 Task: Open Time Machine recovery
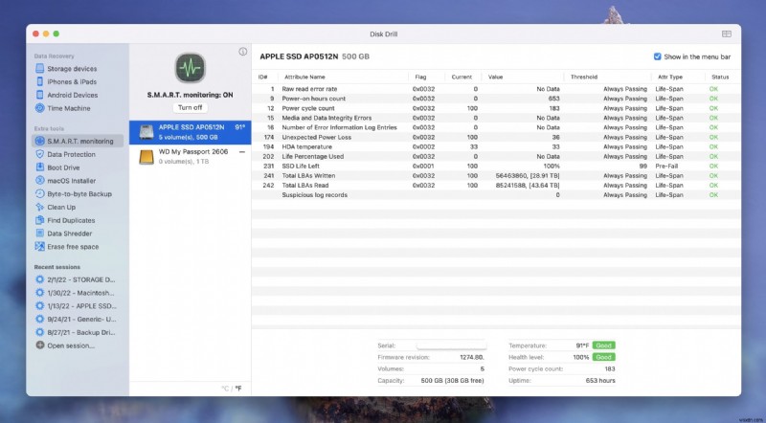69,108
